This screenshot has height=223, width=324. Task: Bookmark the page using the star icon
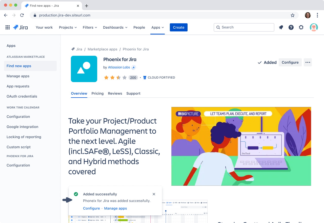pos(292,15)
